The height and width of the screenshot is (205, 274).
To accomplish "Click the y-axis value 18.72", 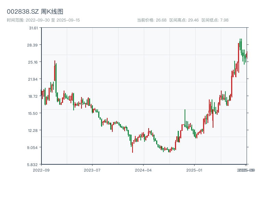I will (33, 96).
